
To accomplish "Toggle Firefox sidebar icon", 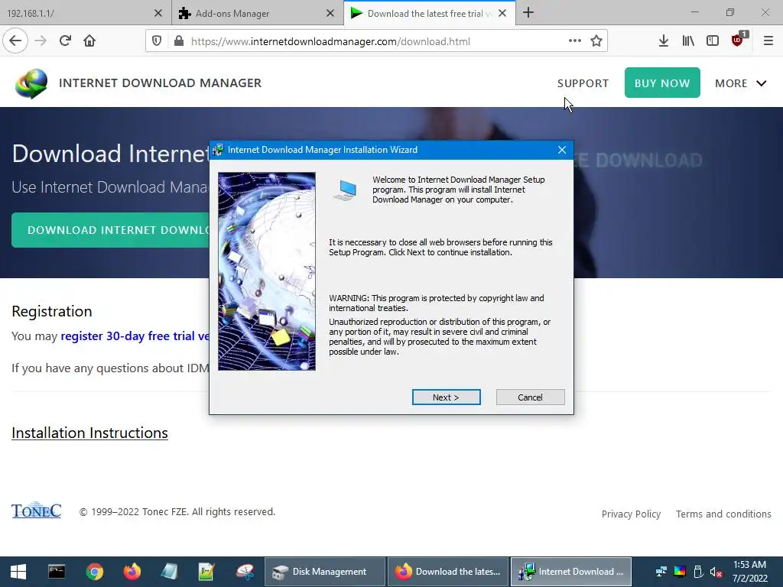I will pyautogui.click(x=713, y=41).
